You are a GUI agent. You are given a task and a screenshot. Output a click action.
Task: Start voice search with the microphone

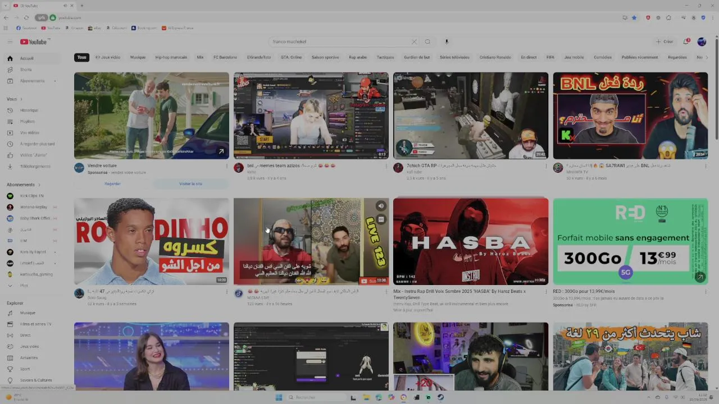(x=447, y=42)
